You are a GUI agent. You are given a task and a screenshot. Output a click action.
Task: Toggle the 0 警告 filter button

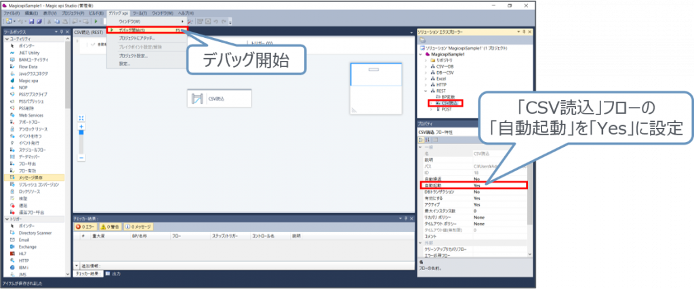(x=110, y=226)
